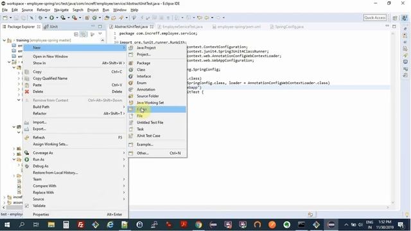Open the New Java Class dropdown arrow
The image size is (411, 231).
point(100,18)
